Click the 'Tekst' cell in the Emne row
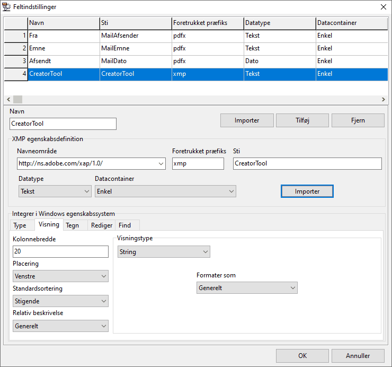 (x=280, y=49)
